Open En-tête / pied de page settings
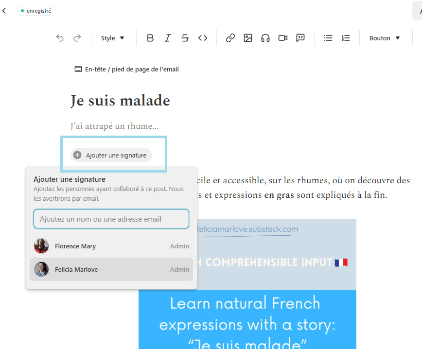This screenshot has height=349, width=422. click(x=126, y=69)
